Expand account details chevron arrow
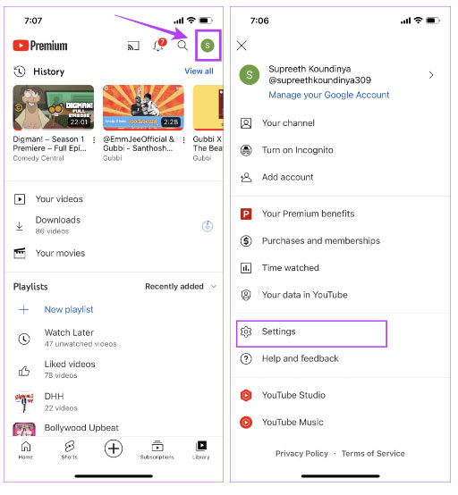The height and width of the screenshot is (495, 458). [x=431, y=75]
